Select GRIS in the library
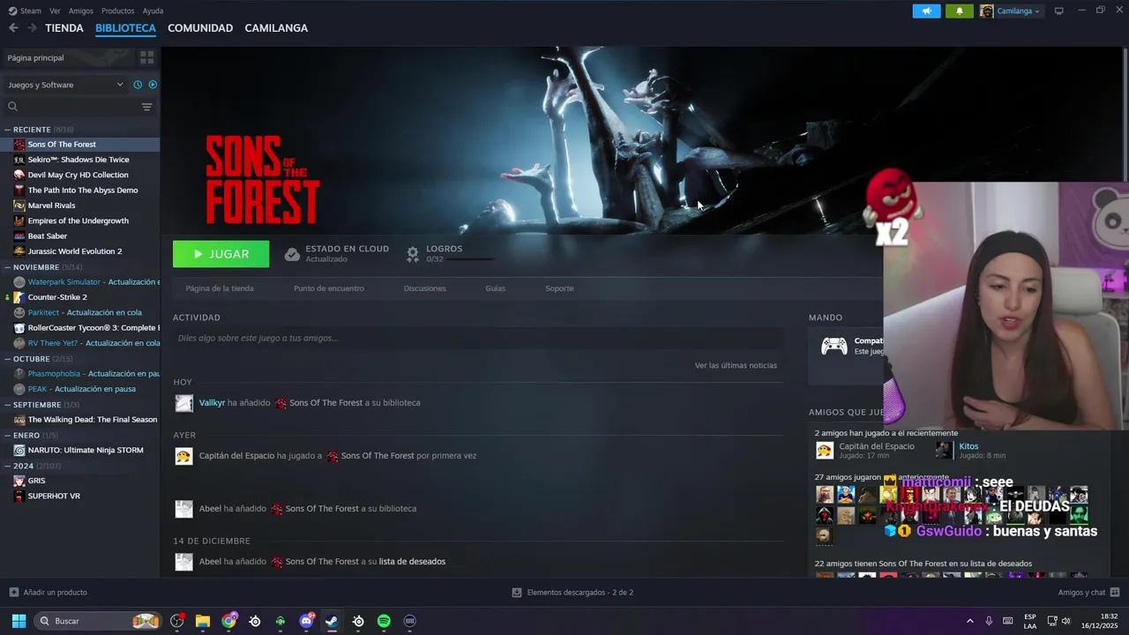 coord(36,481)
